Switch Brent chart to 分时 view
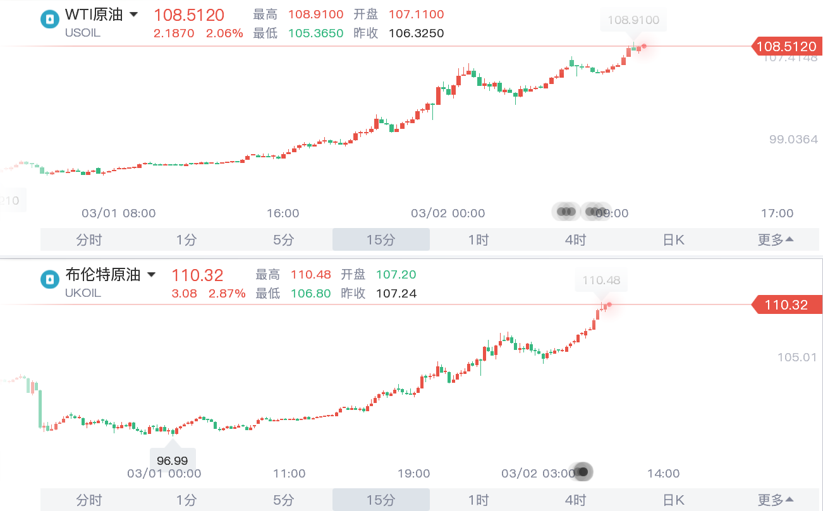The width and height of the screenshot is (823, 511). [88, 500]
